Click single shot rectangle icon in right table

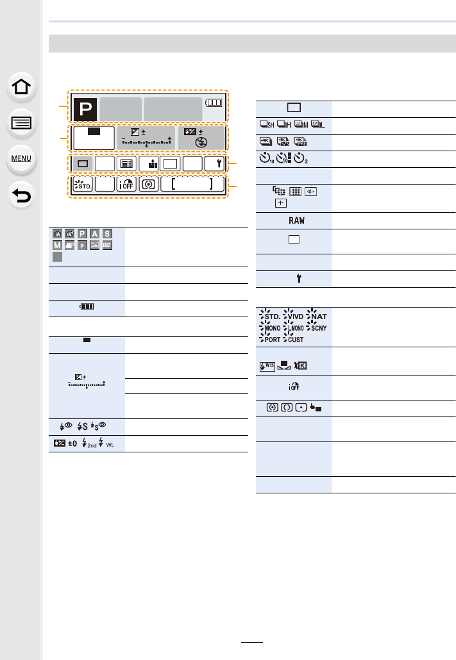(x=294, y=108)
